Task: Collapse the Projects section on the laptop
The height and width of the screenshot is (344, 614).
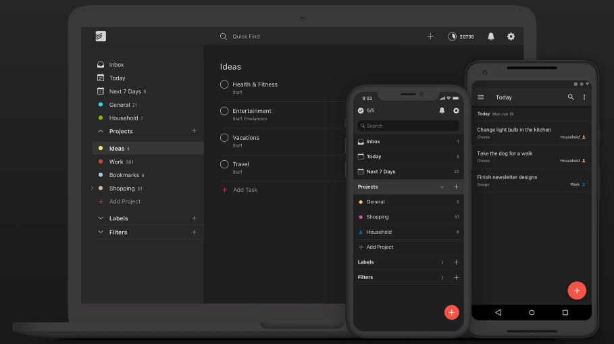Action: click(x=101, y=131)
